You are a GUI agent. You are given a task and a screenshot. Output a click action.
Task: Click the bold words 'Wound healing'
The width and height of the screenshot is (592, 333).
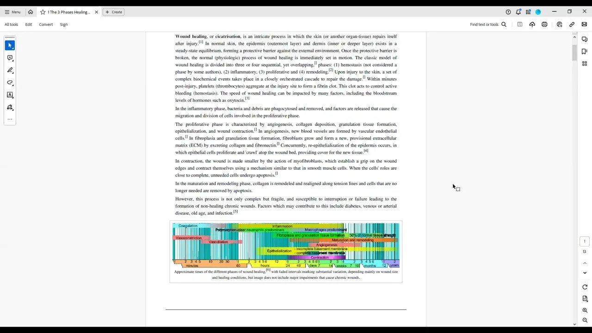point(191,37)
